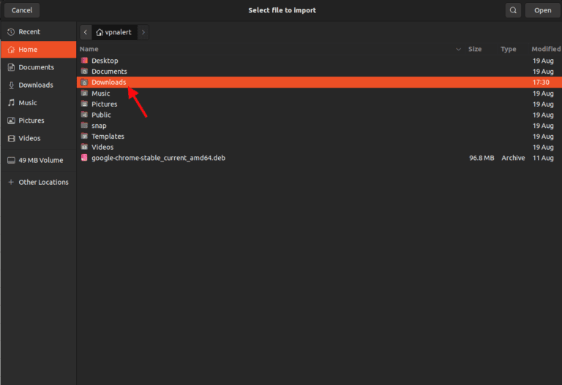Go to Documents in the sidebar
The height and width of the screenshot is (385, 562).
coord(38,67)
